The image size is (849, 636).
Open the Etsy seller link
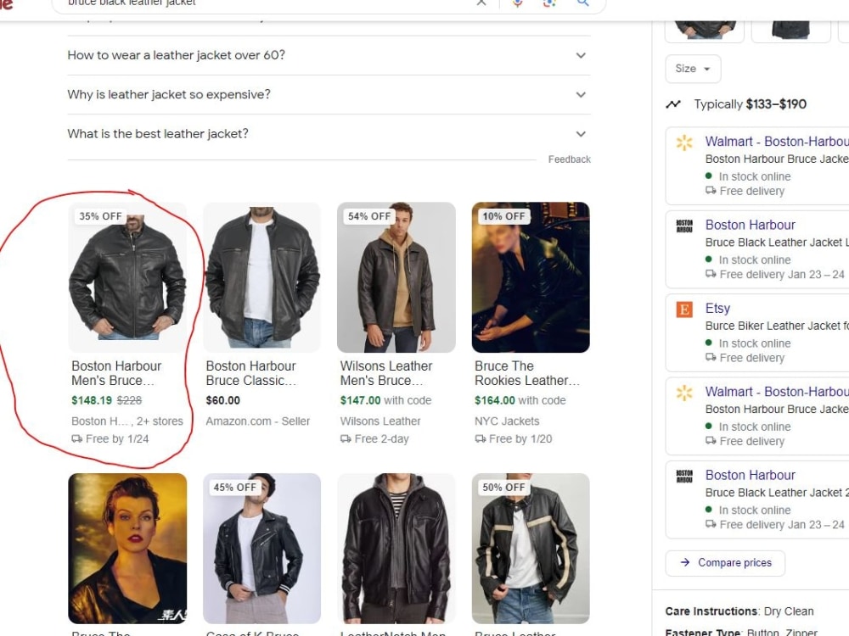click(x=717, y=309)
